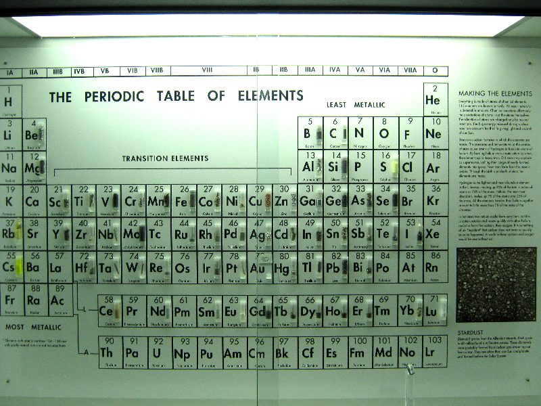This screenshot has width=541, height=406.
Task: Click the Uranium (U) element tile
Action: (x=157, y=351)
